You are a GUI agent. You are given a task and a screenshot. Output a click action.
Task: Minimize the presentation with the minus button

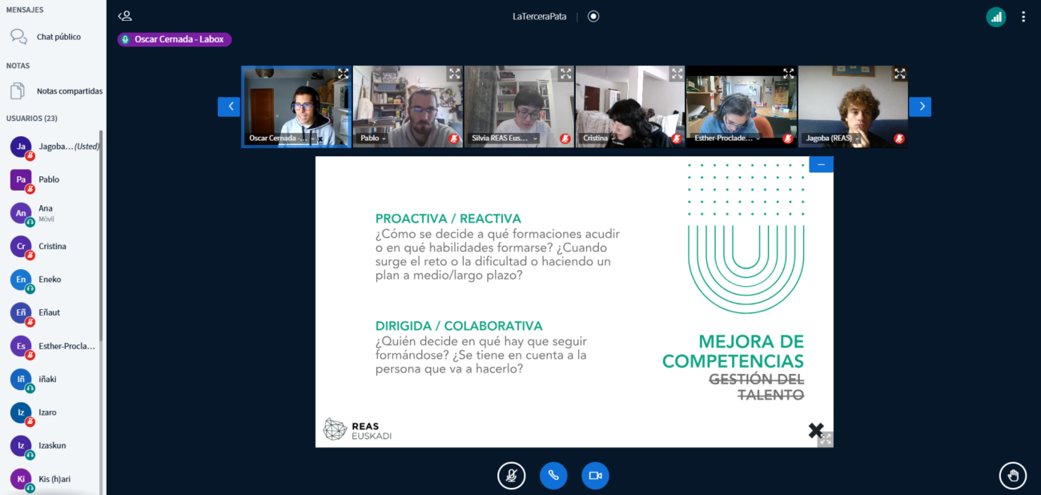pos(821,164)
